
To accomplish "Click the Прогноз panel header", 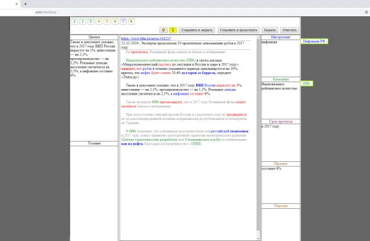I will [x=281, y=164].
